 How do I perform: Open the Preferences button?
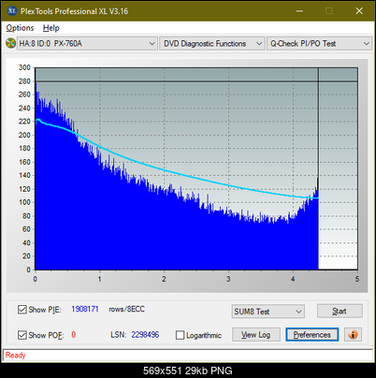pos(311,335)
